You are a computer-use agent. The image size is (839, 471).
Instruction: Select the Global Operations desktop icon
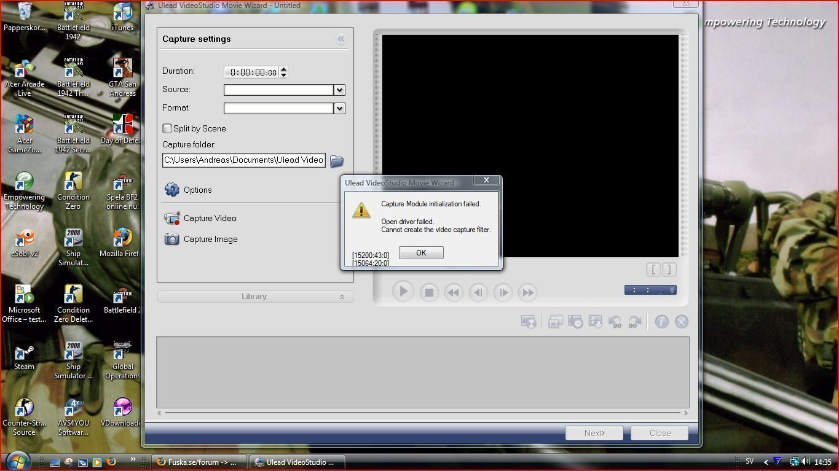122,360
